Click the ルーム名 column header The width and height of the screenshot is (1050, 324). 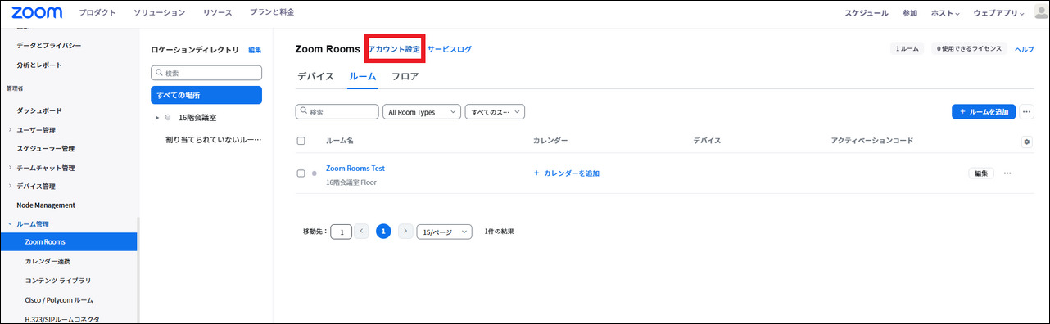click(x=340, y=141)
